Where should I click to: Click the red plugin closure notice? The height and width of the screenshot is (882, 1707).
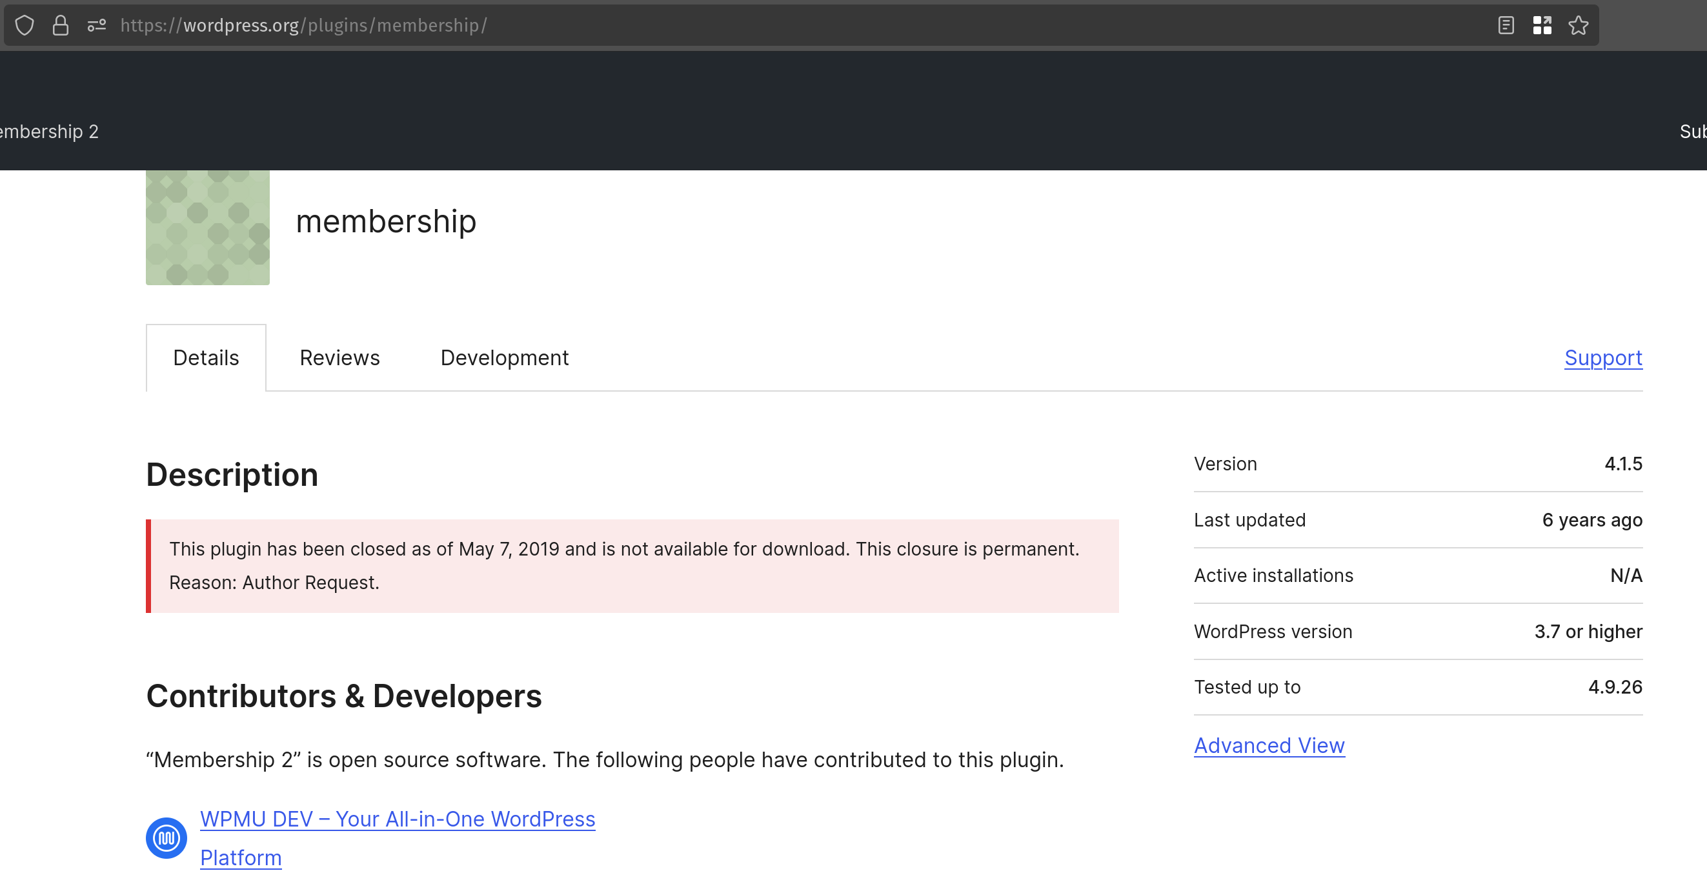pos(633,566)
